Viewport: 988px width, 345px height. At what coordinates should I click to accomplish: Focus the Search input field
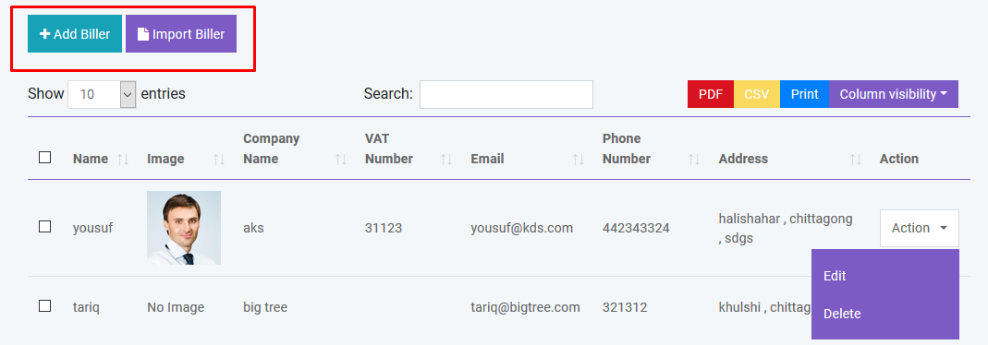point(506,94)
